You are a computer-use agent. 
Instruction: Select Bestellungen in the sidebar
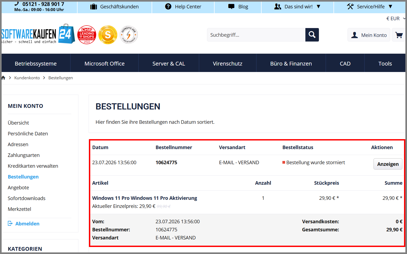pos(23,177)
